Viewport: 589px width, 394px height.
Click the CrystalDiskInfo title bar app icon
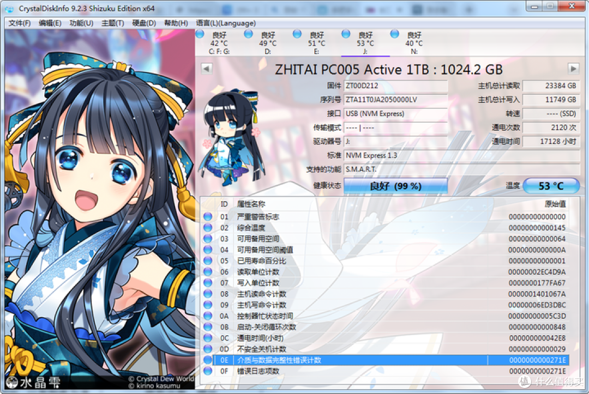[x=9, y=8]
